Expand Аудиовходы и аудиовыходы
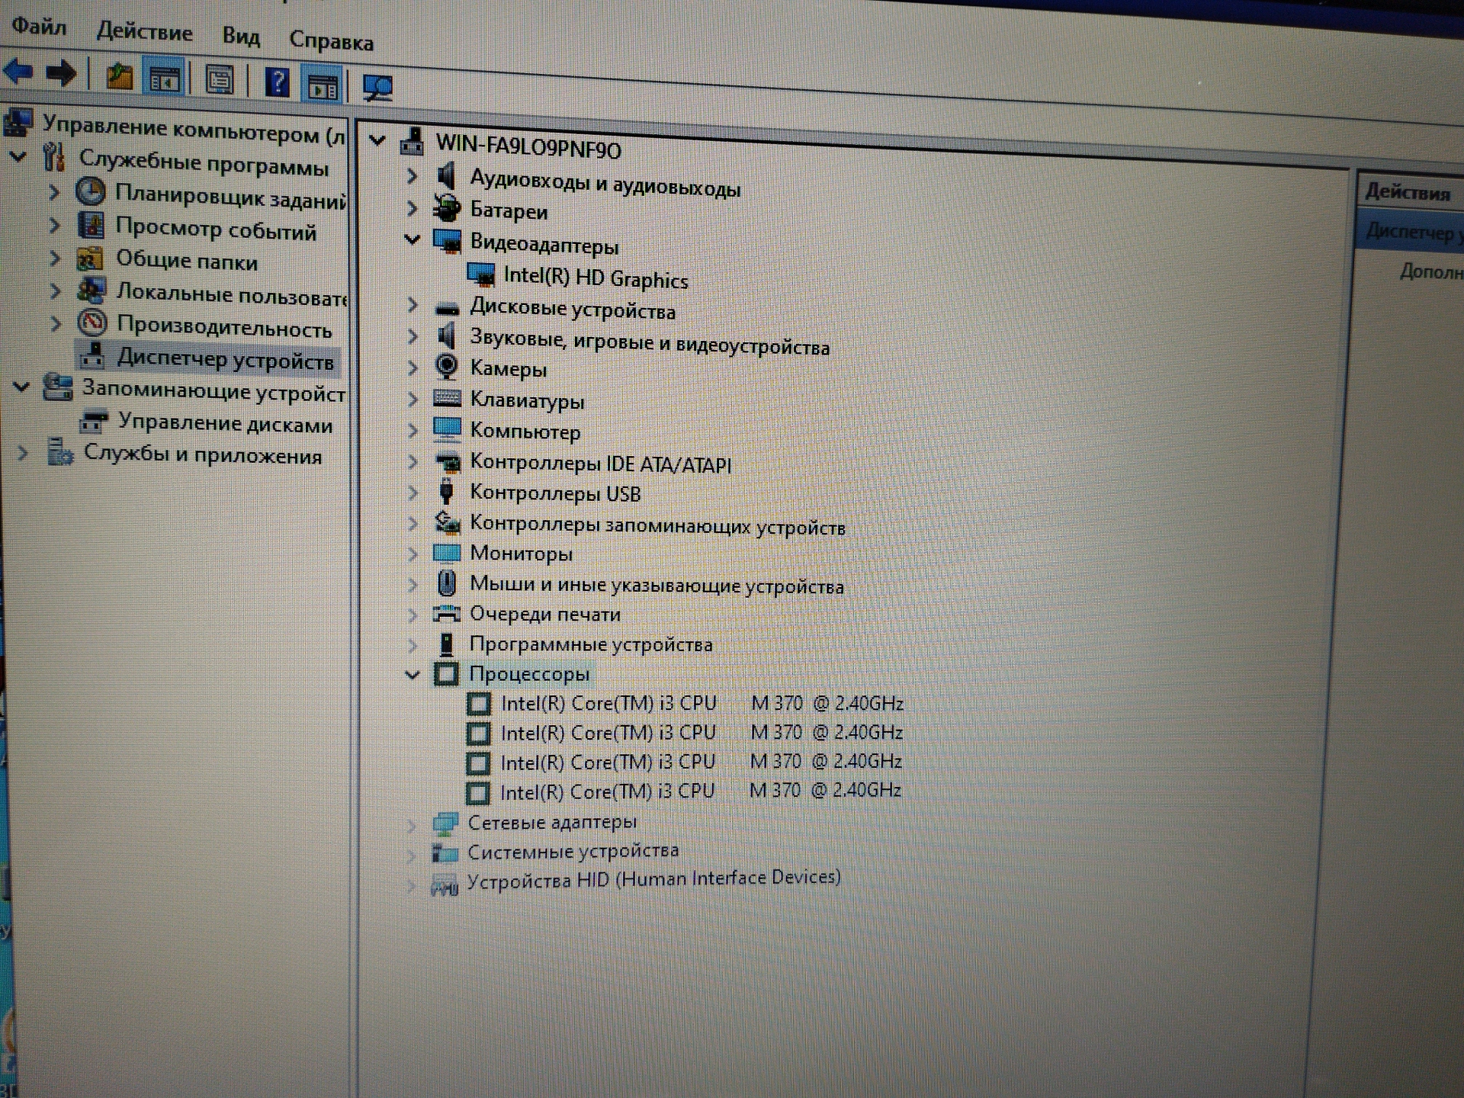The height and width of the screenshot is (1098, 1464). tap(412, 175)
